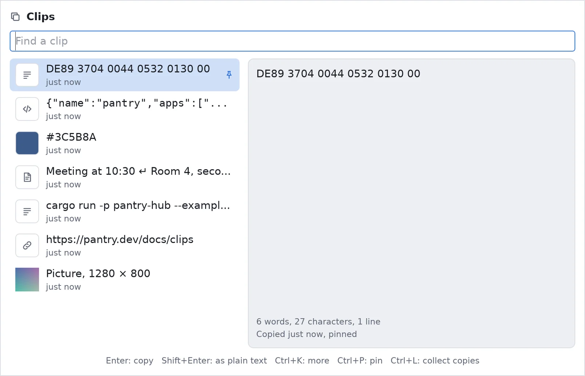
Task: Click the text-lines icon beside DE89 clip
Action: pos(27,75)
